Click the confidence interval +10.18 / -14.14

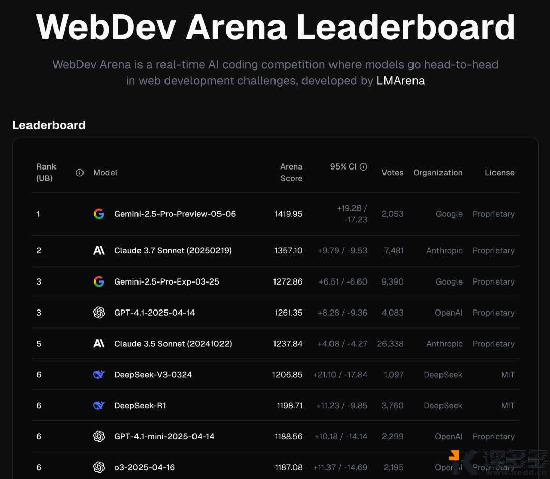341,436
